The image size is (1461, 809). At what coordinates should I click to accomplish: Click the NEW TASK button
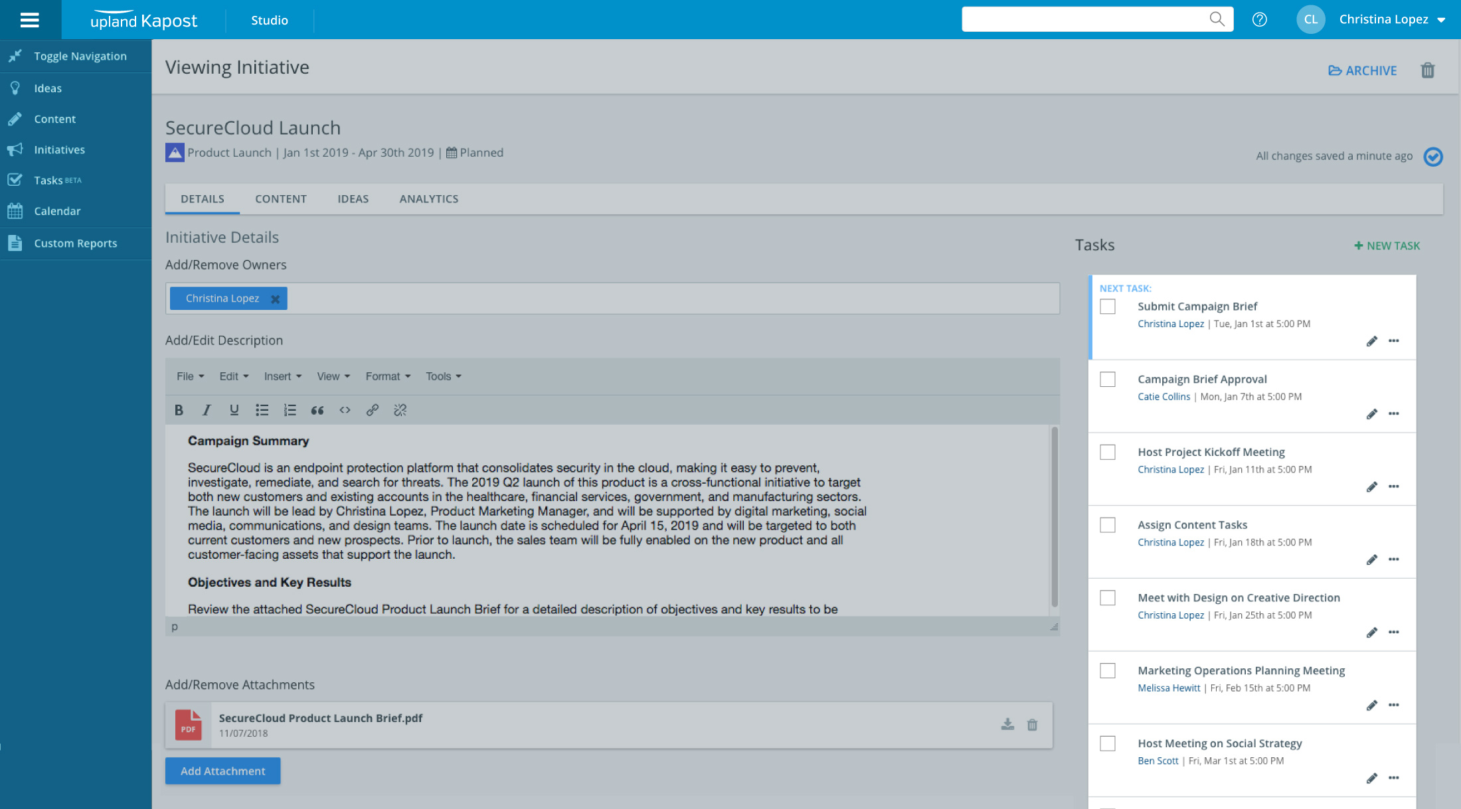[1387, 246]
